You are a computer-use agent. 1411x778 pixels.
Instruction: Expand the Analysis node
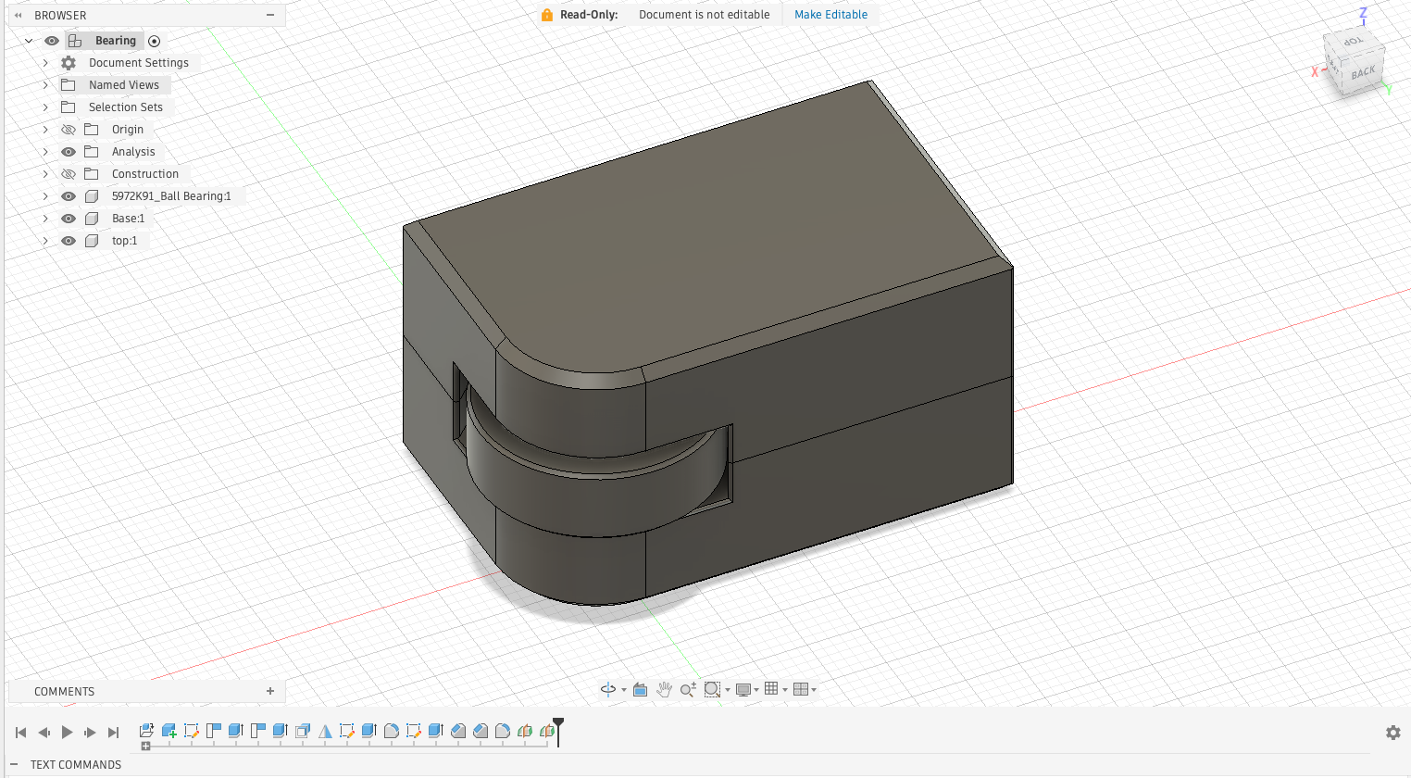(45, 152)
